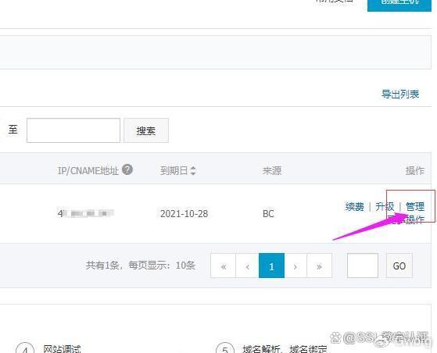Go to last page double-arrow icon
The image size is (437, 353).
(x=320, y=266)
